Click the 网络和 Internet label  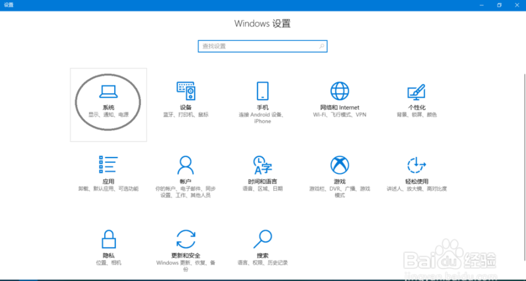339,108
